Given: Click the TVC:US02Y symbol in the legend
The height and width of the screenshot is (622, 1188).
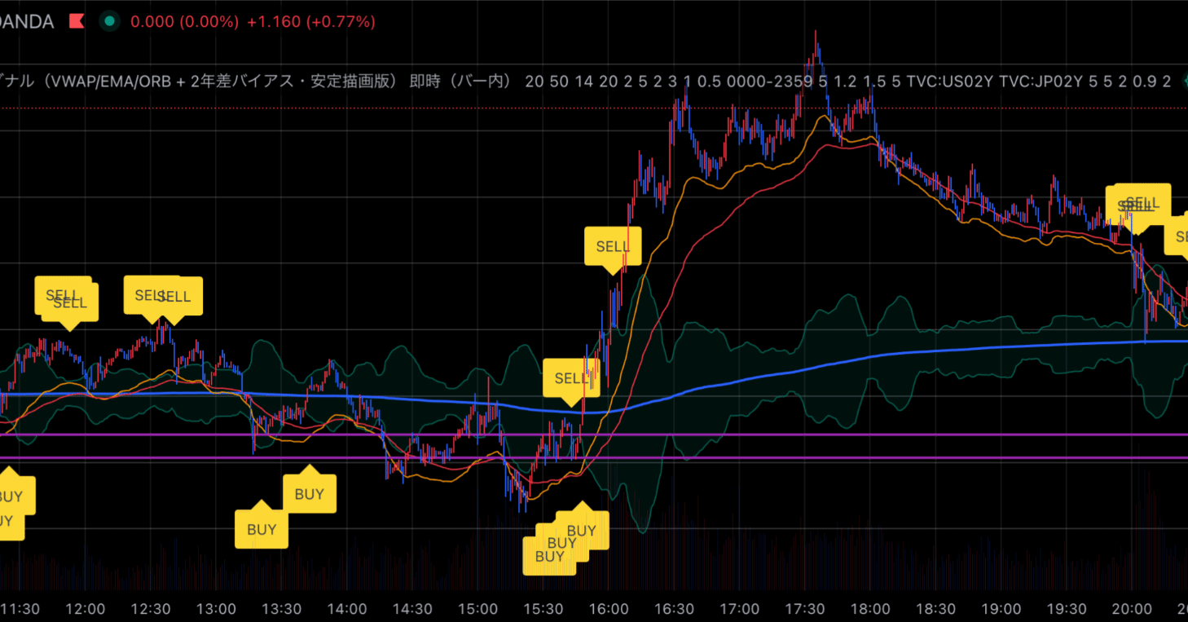Looking at the screenshot, I should 949,81.
